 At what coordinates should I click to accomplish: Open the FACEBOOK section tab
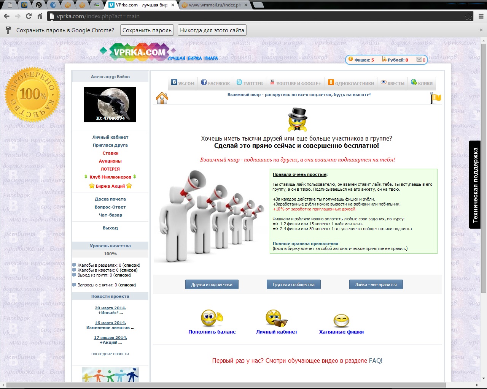pyautogui.click(x=215, y=83)
